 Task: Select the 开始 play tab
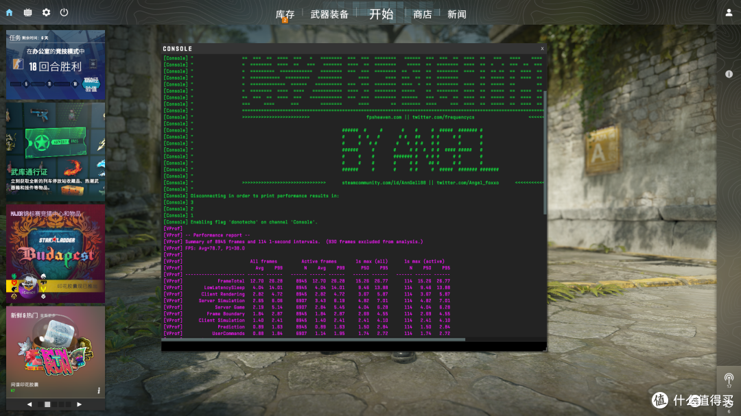(x=381, y=14)
